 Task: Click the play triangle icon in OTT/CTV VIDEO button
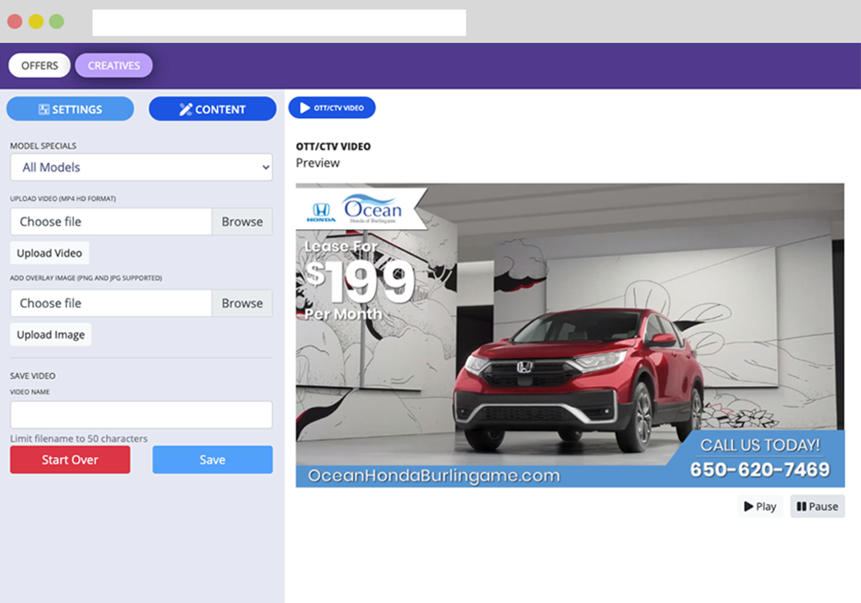pyautogui.click(x=305, y=108)
